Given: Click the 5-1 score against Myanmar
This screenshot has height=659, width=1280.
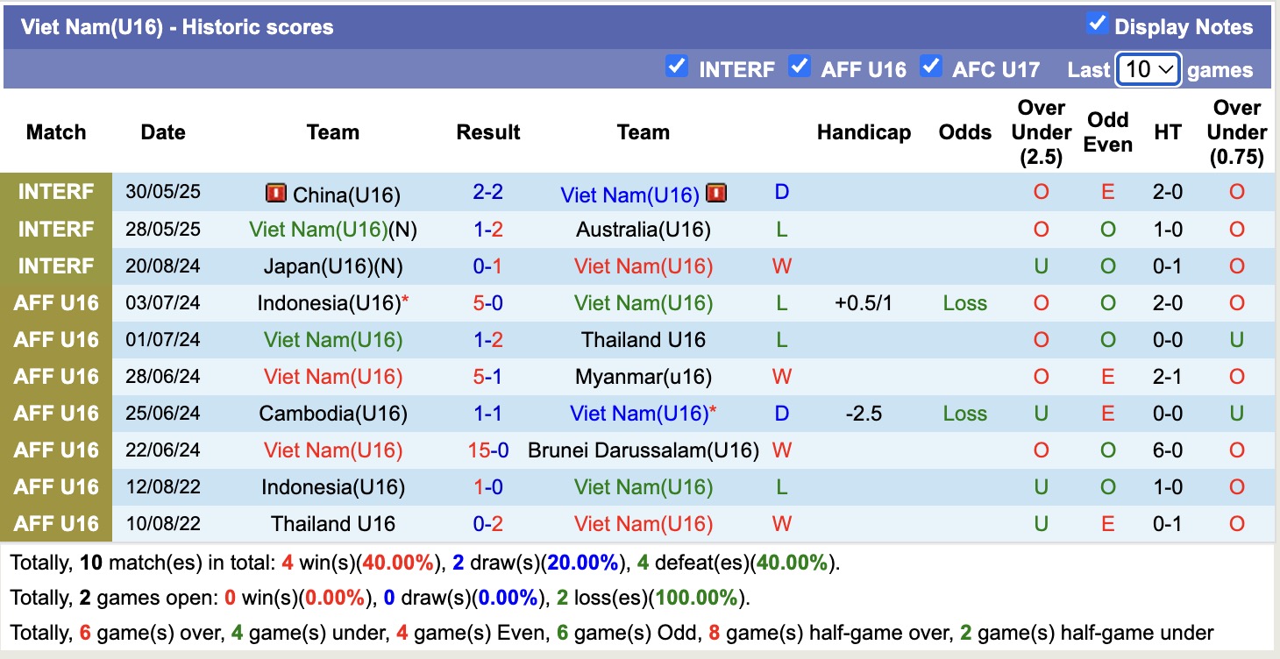Looking at the screenshot, I should point(488,377).
